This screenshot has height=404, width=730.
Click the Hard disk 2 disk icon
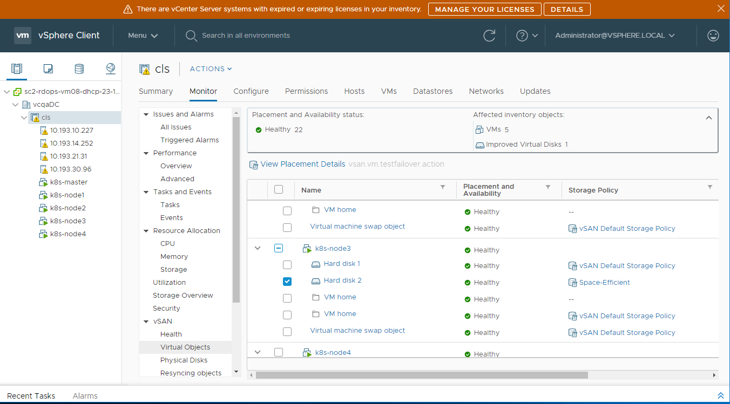point(316,281)
